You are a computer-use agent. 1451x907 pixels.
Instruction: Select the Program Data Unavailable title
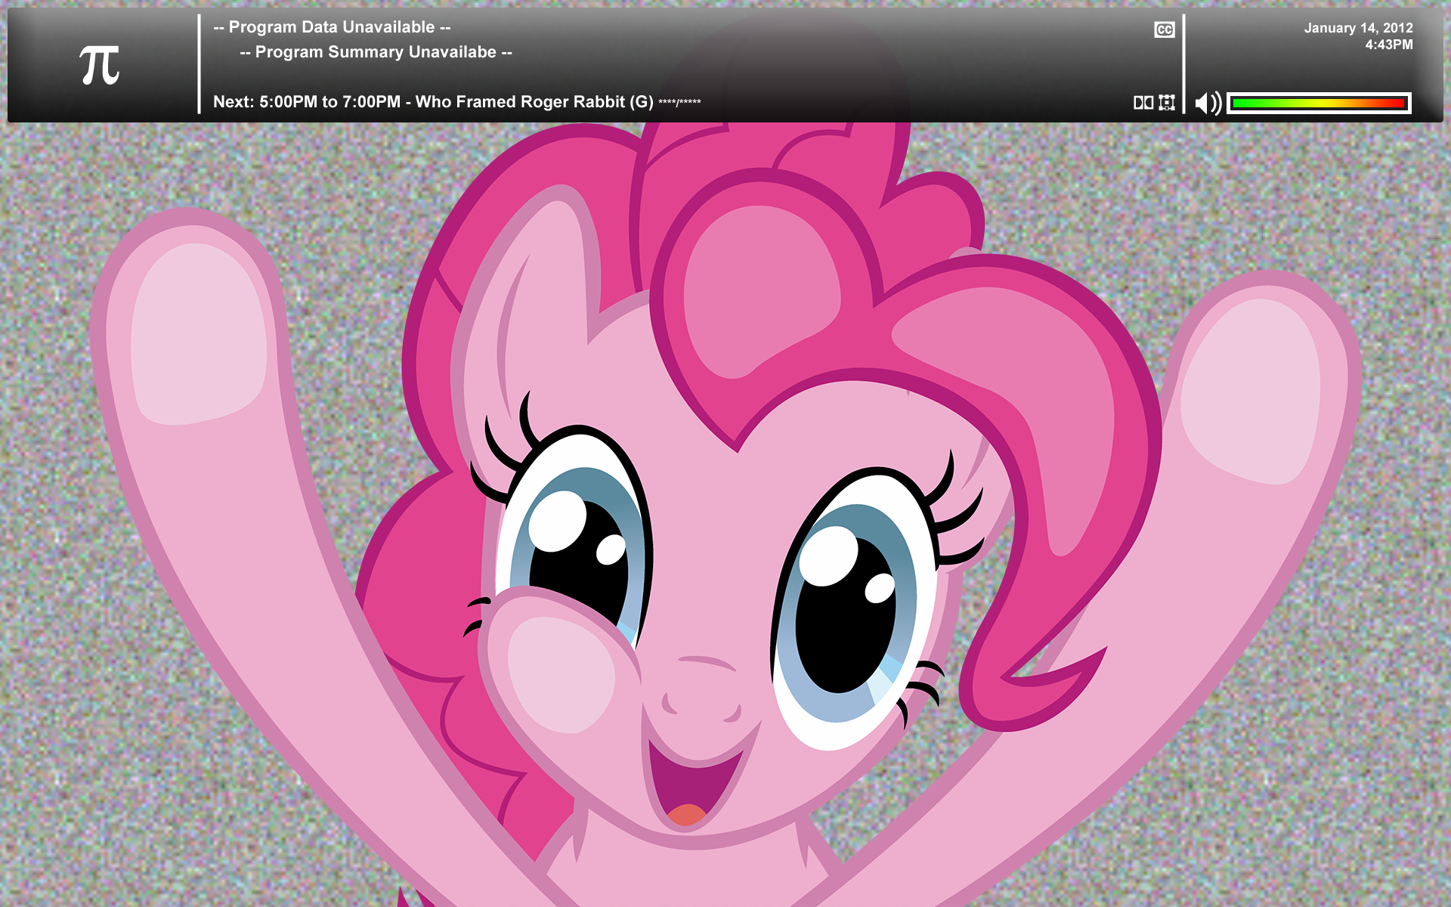coord(332,27)
